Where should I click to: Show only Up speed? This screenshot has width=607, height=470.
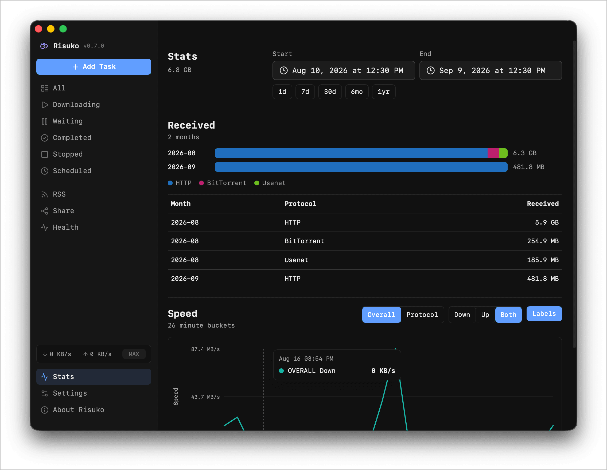pos(485,315)
